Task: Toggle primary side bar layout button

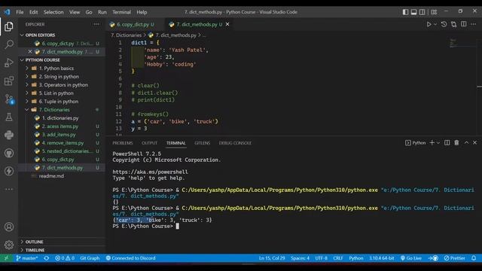Action: (405, 12)
